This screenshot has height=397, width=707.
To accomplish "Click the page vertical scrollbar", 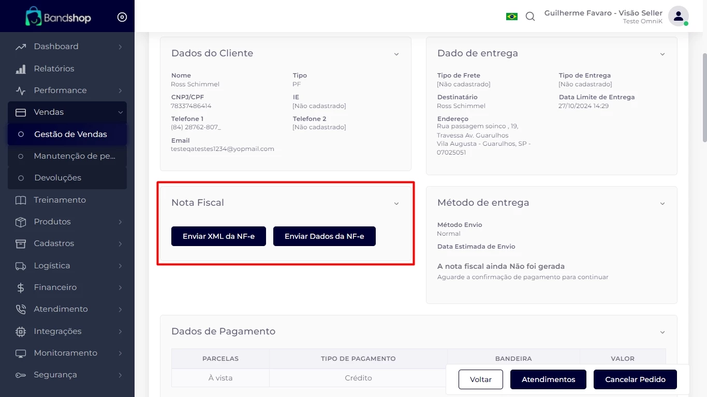I will pos(704,98).
